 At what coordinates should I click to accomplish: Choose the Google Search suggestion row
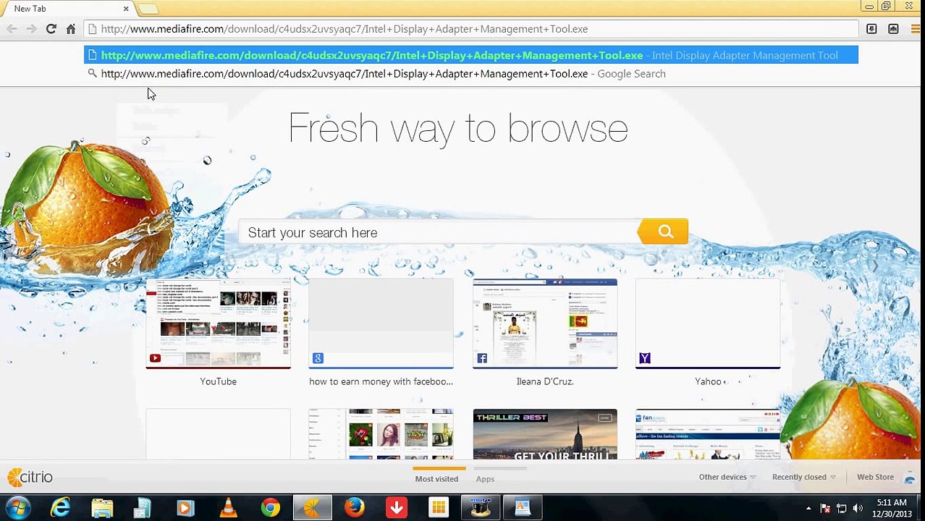pyautogui.click(x=470, y=74)
